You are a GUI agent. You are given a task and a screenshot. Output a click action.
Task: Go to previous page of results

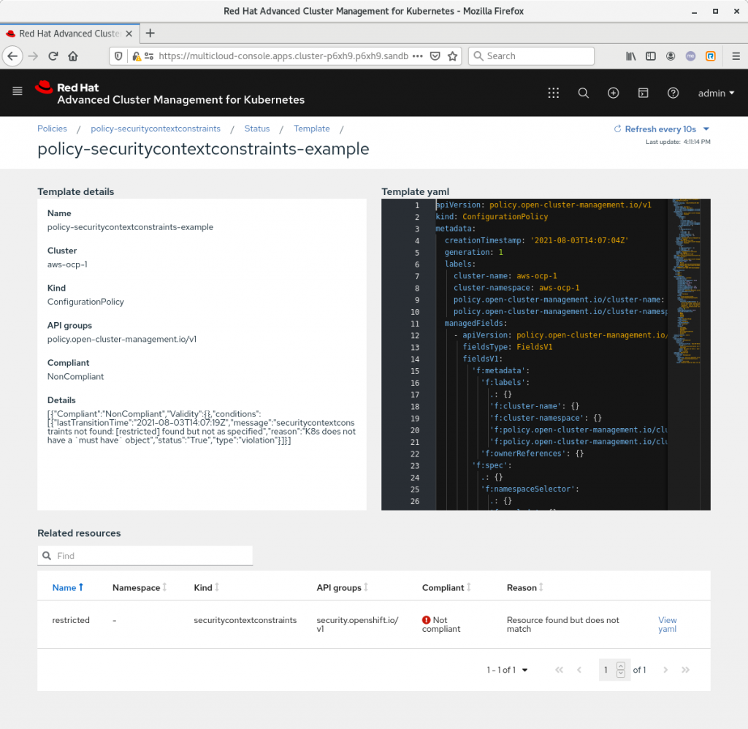pyautogui.click(x=579, y=670)
